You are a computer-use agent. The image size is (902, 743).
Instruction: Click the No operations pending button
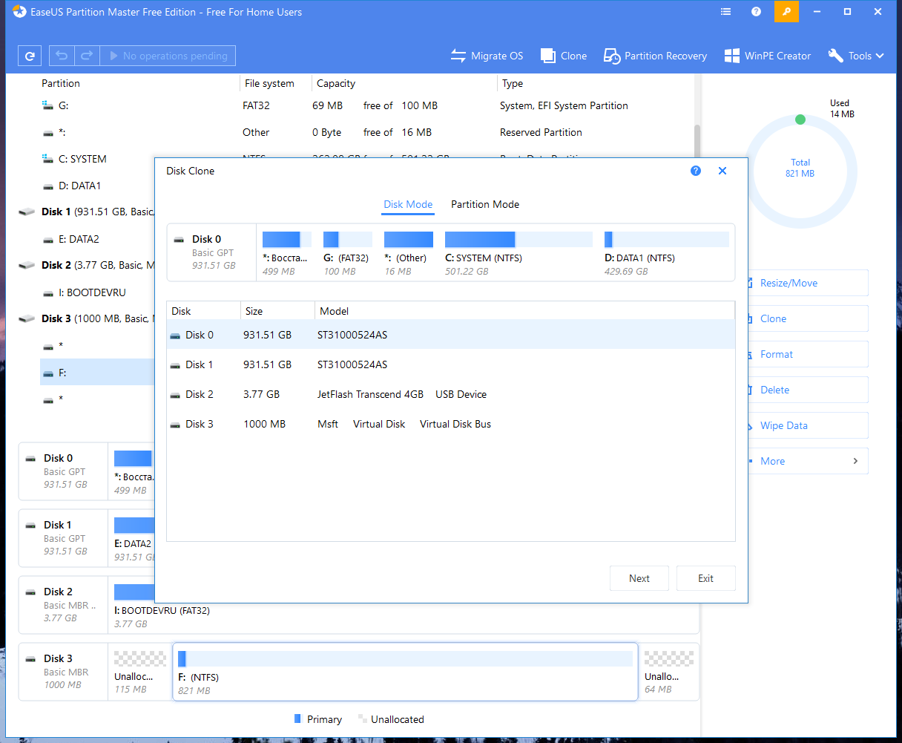[168, 56]
